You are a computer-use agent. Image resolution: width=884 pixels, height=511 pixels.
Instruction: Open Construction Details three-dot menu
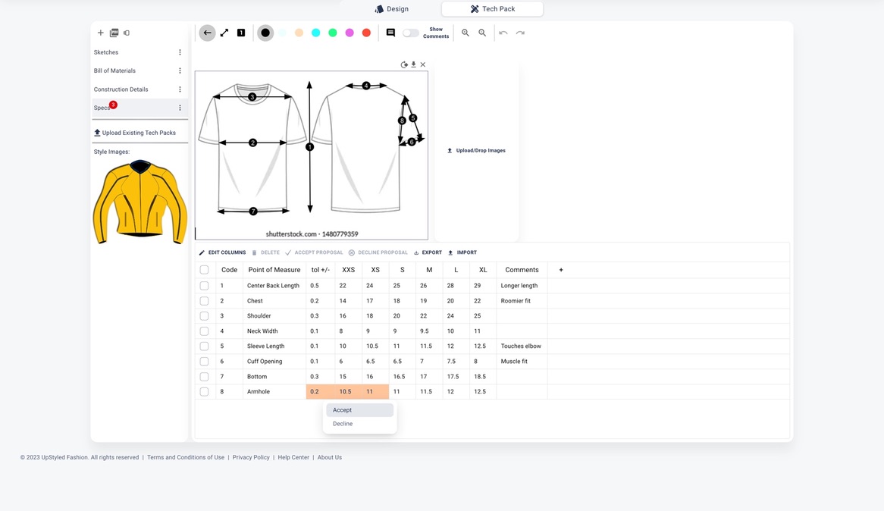[180, 89]
